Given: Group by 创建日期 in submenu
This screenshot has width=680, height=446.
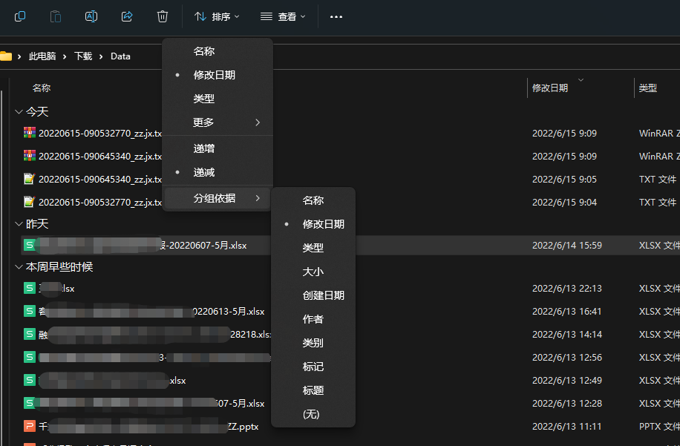Looking at the screenshot, I should click(323, 295).
